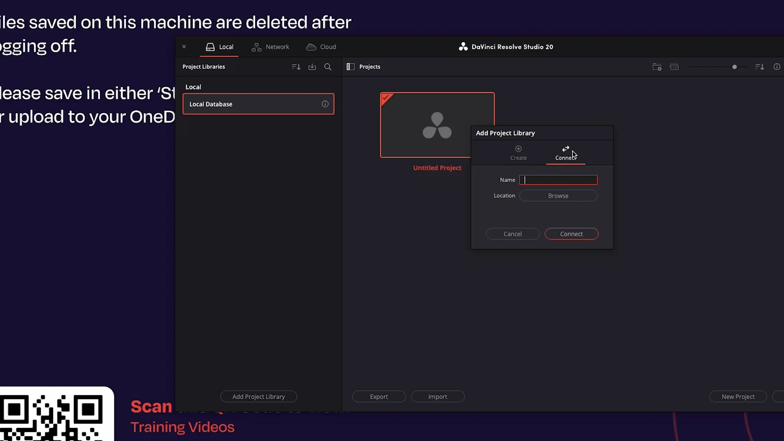Viewport: 784px width, 441px height.
Task: Click the Add Project Library button
Action: click(258, 396)
